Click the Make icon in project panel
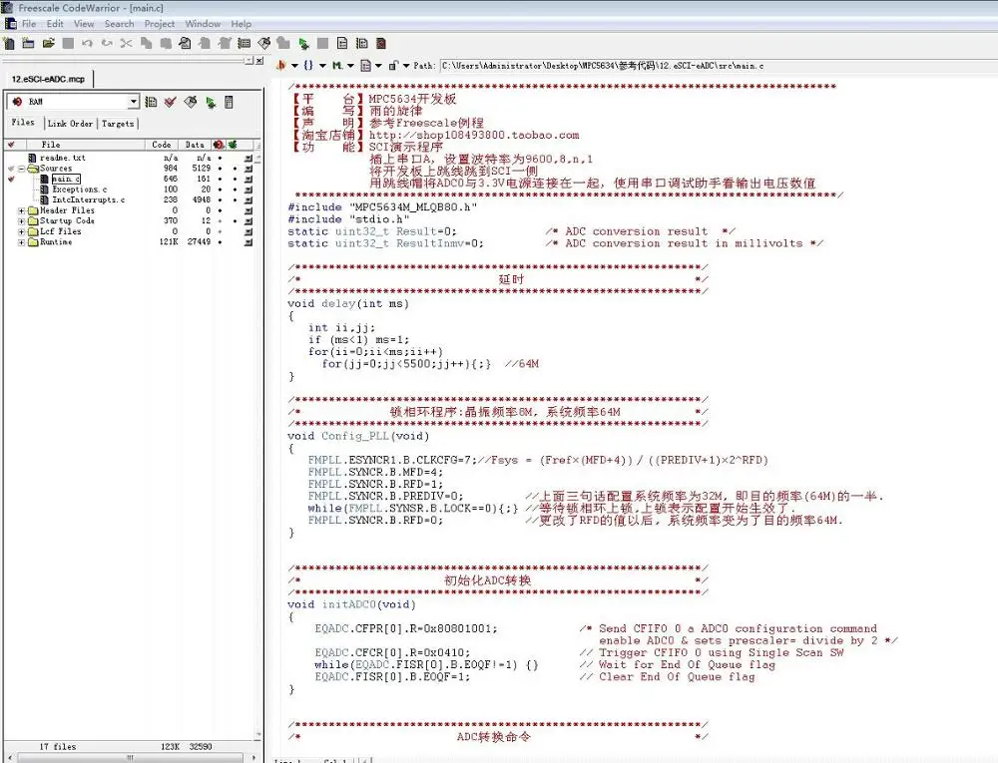The image size is (998, 763). click(x=191, y=102)
